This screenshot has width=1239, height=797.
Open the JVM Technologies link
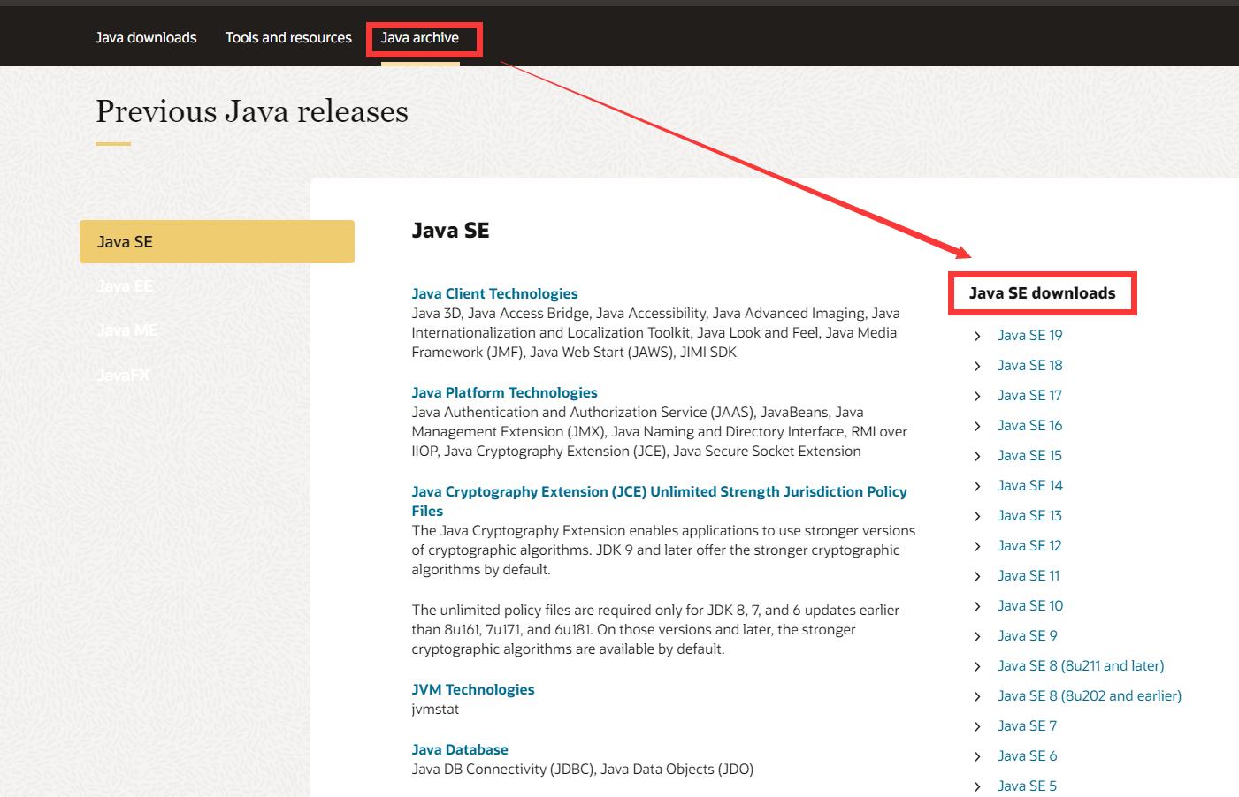tap(473, 689)
